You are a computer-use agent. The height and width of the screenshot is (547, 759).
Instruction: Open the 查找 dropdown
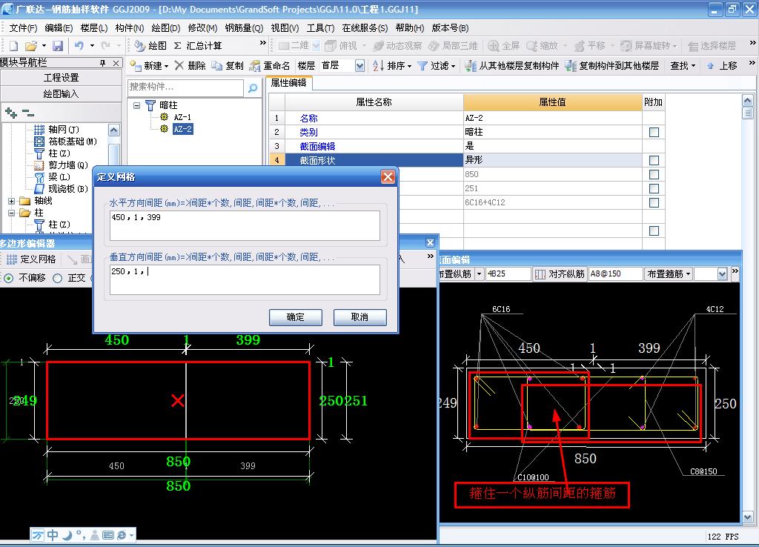683,65
